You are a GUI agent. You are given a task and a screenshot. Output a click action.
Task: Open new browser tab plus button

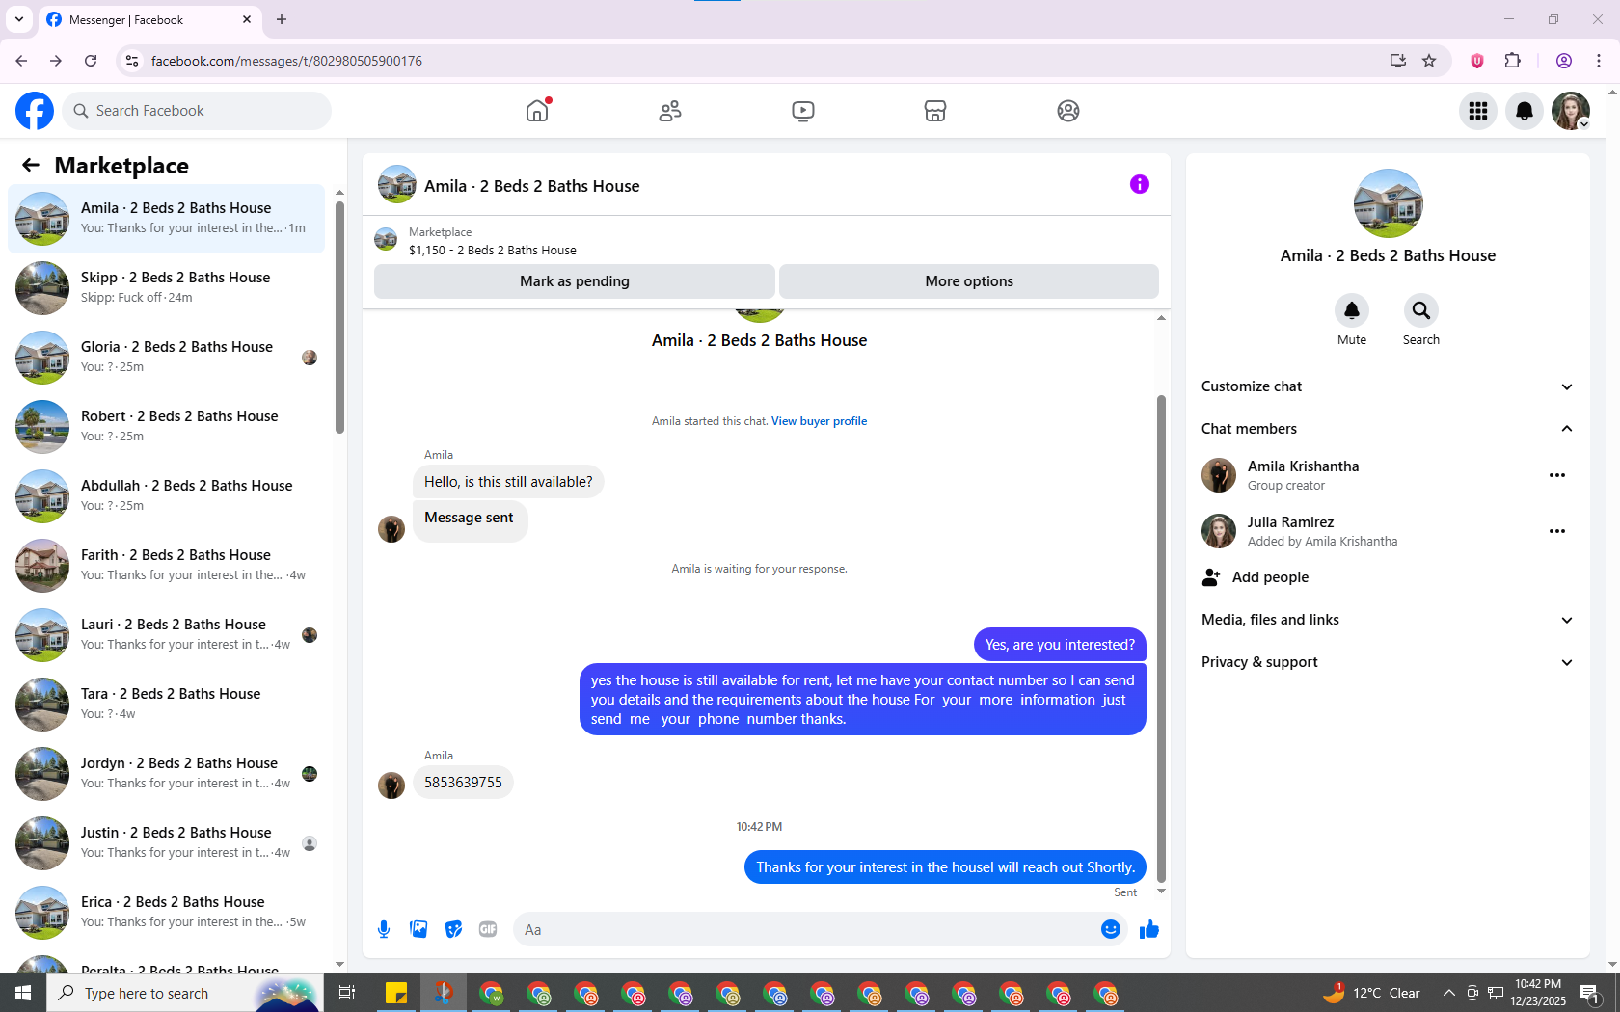tap(282, 19)
